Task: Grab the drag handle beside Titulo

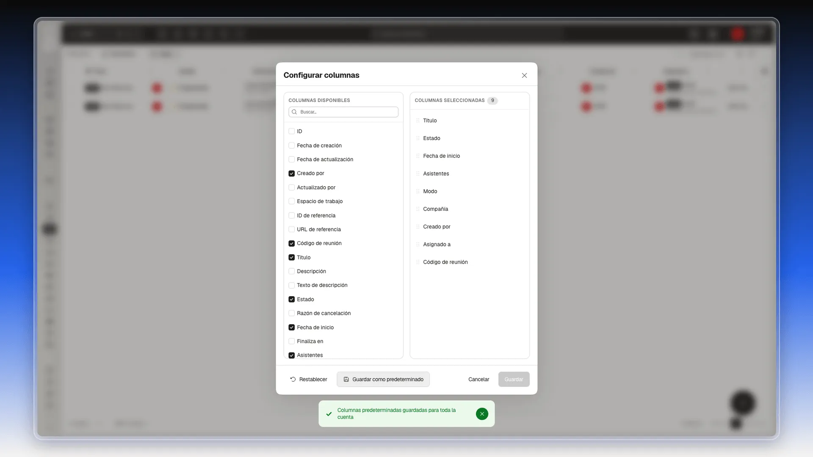Action: tap(418, 121)
